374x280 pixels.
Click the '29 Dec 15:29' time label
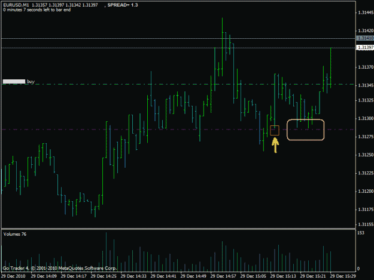343,276
